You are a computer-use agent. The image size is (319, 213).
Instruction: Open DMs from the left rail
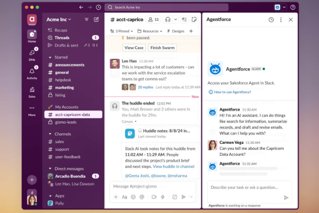[32, 54]
